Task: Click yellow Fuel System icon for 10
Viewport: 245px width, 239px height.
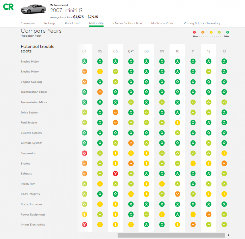Action: point(177,122)
